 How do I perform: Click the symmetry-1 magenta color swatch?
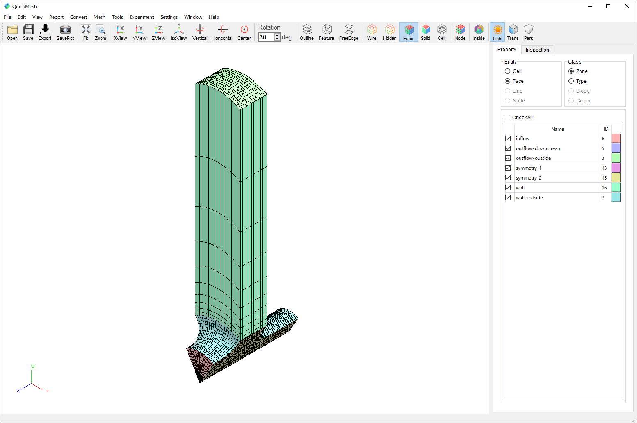click(616, 168)
